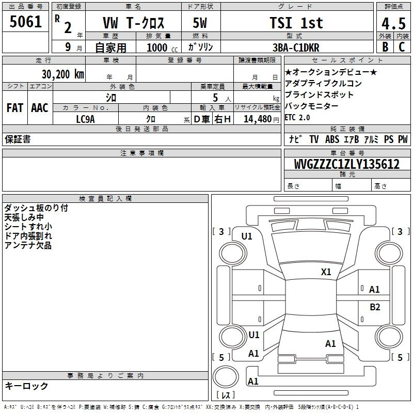Select the B2 damage mark on diagram
Screen dimensions: 413x413
coord(375,307)
